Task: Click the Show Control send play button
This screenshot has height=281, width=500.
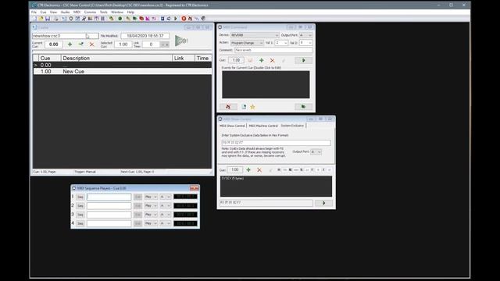Action: pos(323,203)
